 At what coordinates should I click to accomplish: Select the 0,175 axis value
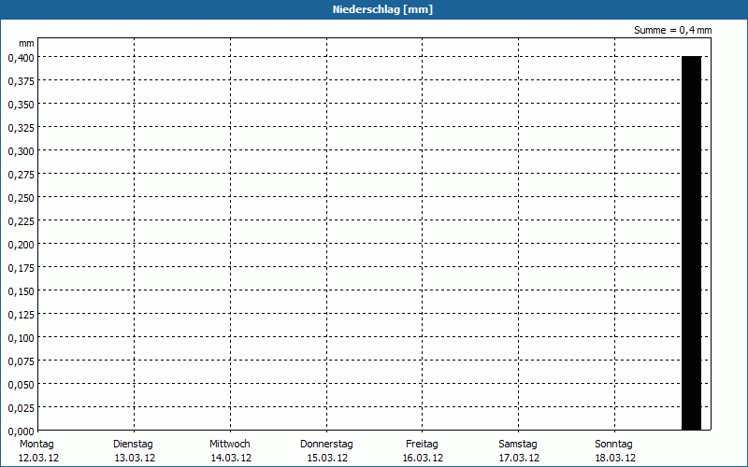(21, 268)
